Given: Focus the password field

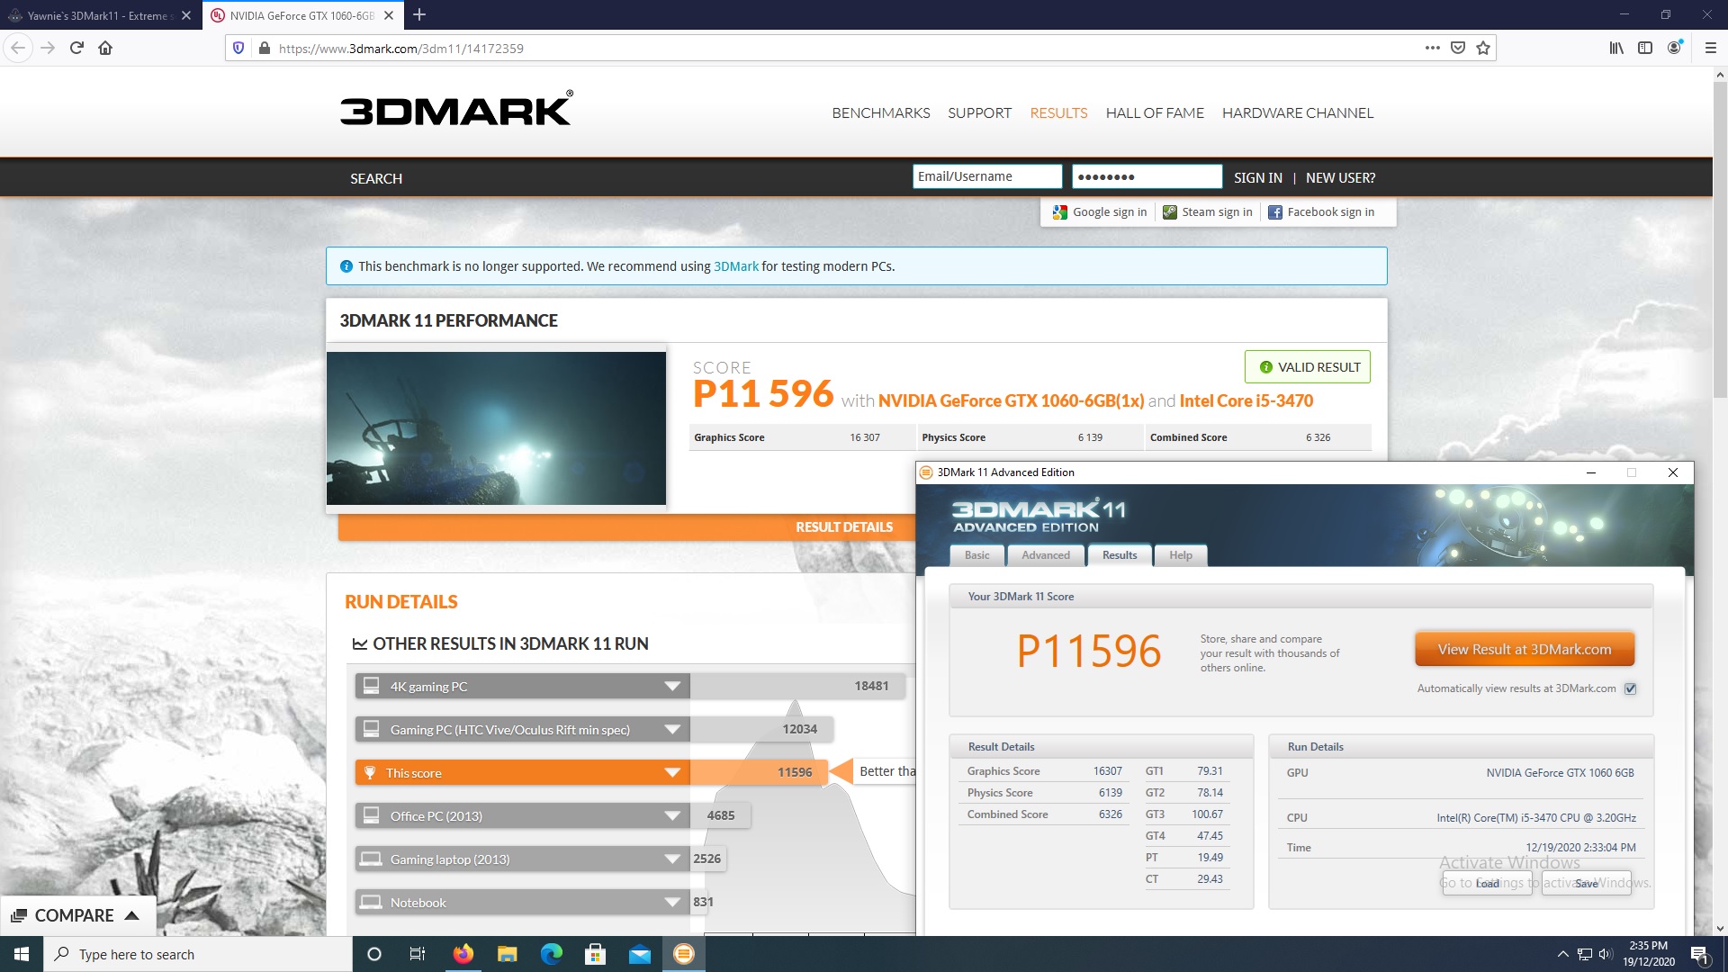Looking at the screenshot, I should 1147,176.
